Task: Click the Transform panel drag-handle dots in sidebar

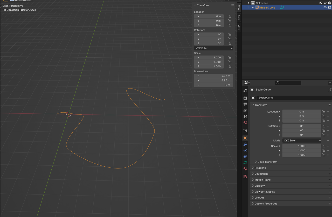Action: click(x=232, y=5)
